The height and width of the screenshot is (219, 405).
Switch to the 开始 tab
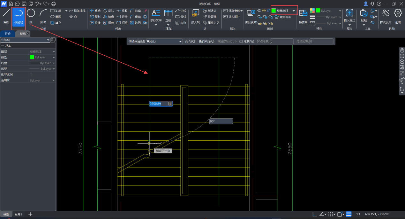pos(8,34)
